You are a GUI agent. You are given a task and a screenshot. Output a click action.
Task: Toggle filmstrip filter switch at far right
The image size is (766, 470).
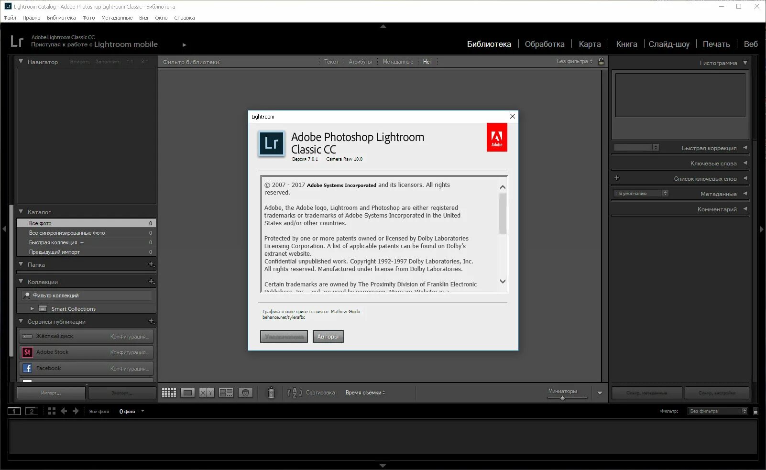755,411
